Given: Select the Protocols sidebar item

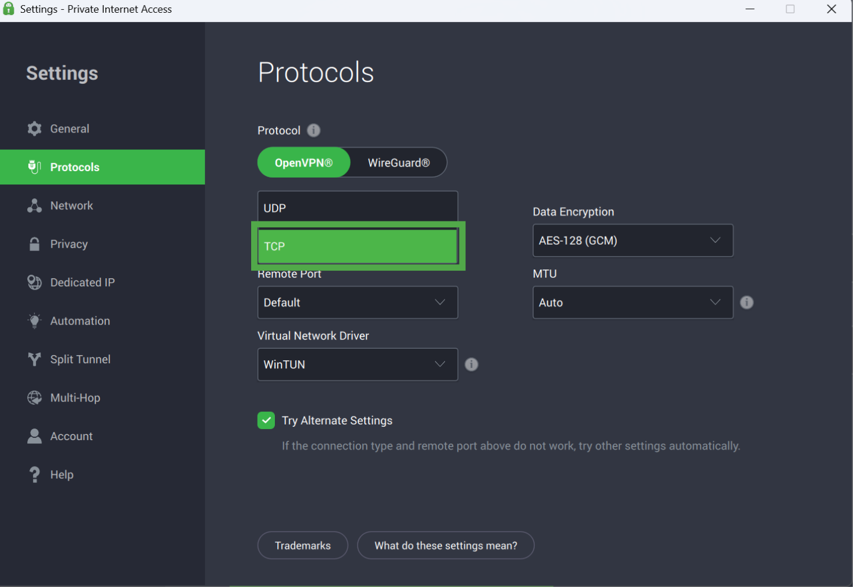Looking at the screenshot, I should (102, 167).
